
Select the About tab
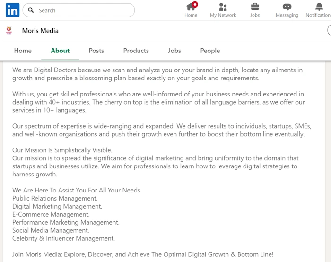pyautogui.click(x=60, y=51)
